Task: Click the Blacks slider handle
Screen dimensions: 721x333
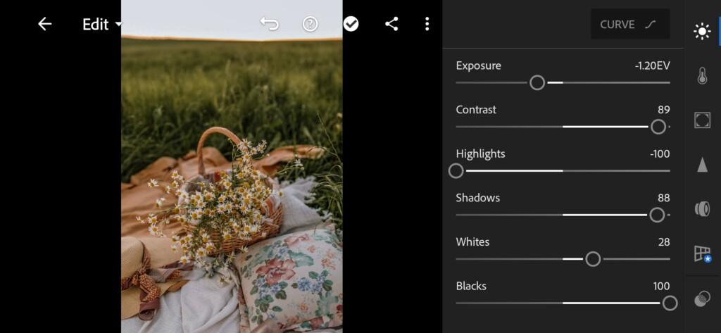Action: [670, 303]
